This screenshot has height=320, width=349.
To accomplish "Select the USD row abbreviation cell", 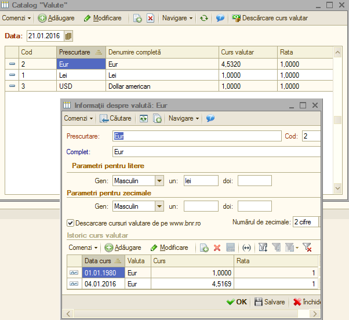I will [81, 86].
